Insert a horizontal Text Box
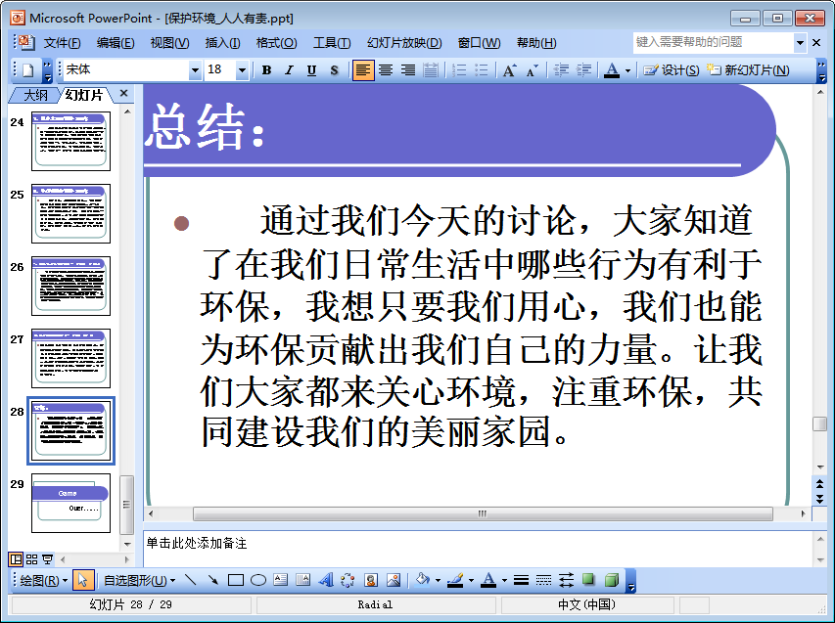 pyautogui.click(x=281, y=580)
